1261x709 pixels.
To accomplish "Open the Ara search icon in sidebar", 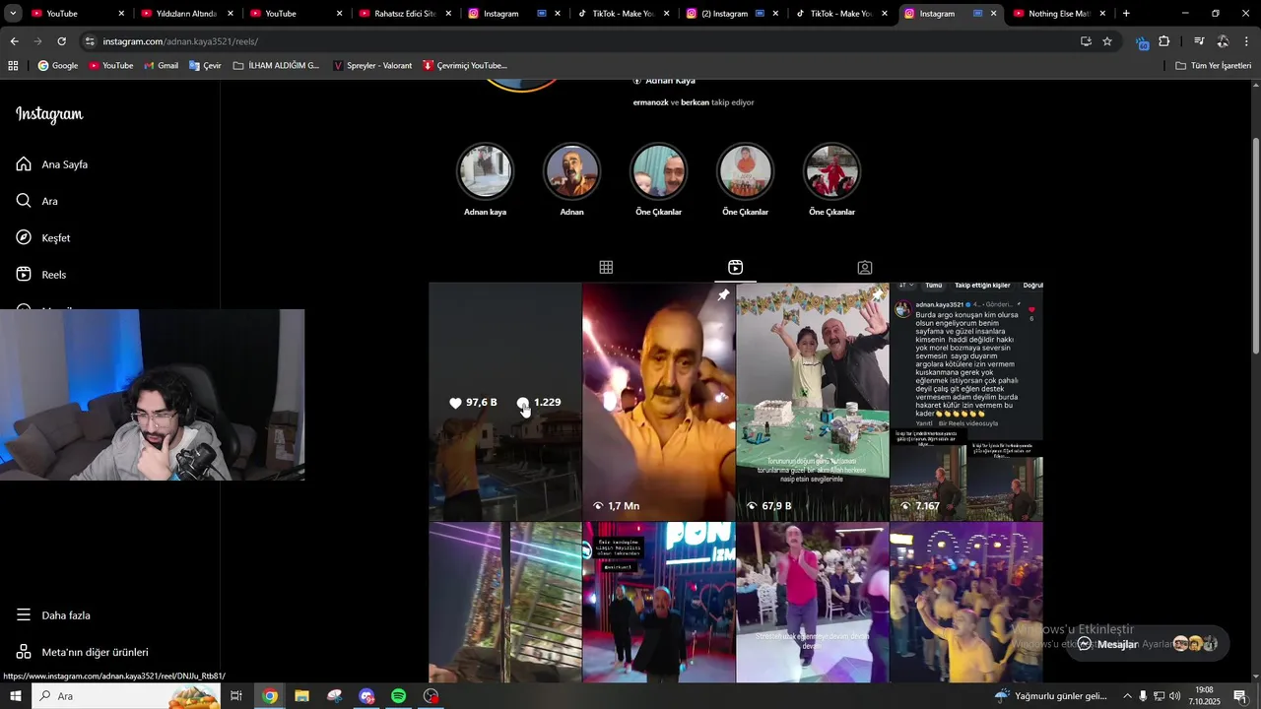I will [24, 201].
